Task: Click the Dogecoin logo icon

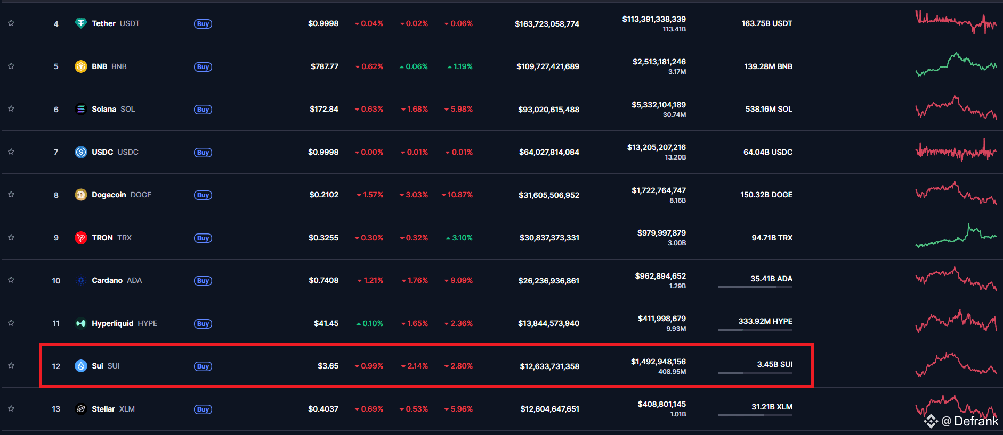Action: pos(80,195)
